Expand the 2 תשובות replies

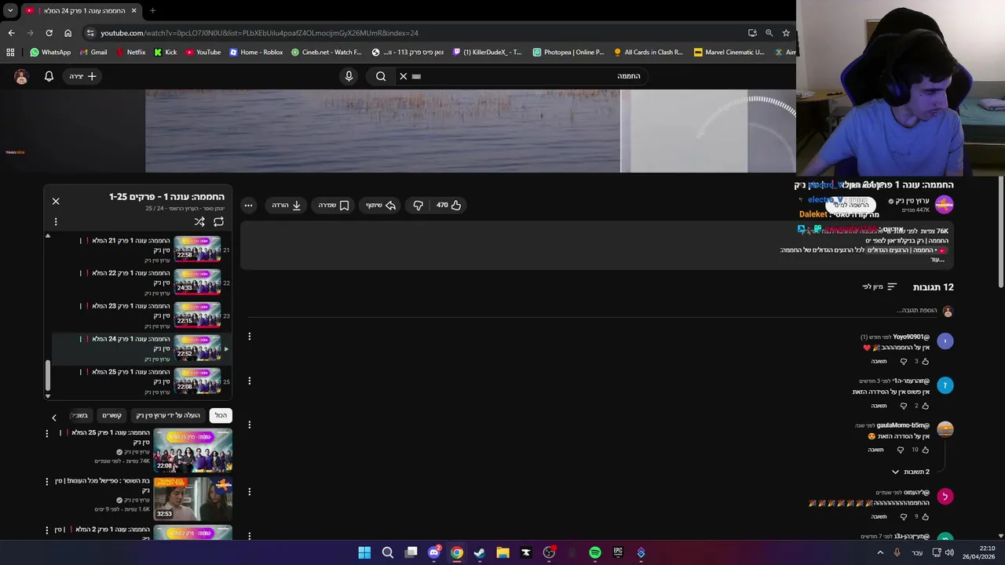(910, 472)
